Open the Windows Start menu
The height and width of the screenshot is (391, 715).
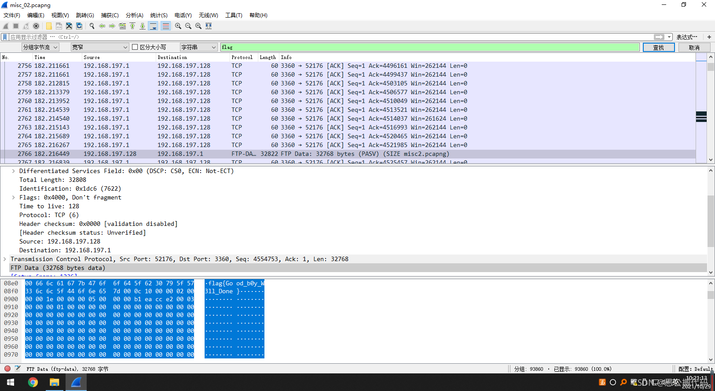point(11,382)
